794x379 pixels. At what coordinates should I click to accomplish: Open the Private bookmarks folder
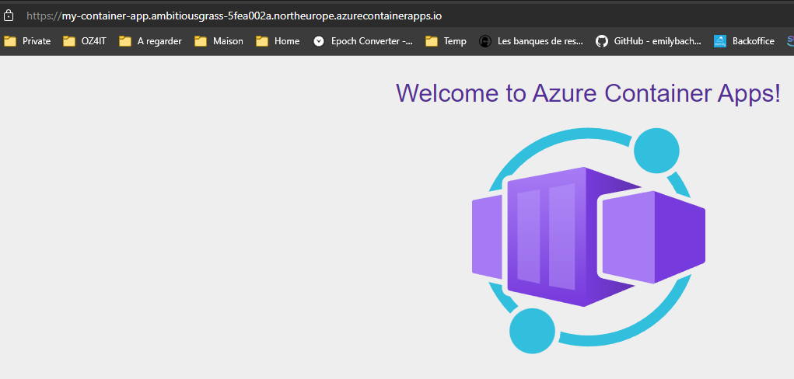(27, 41)
